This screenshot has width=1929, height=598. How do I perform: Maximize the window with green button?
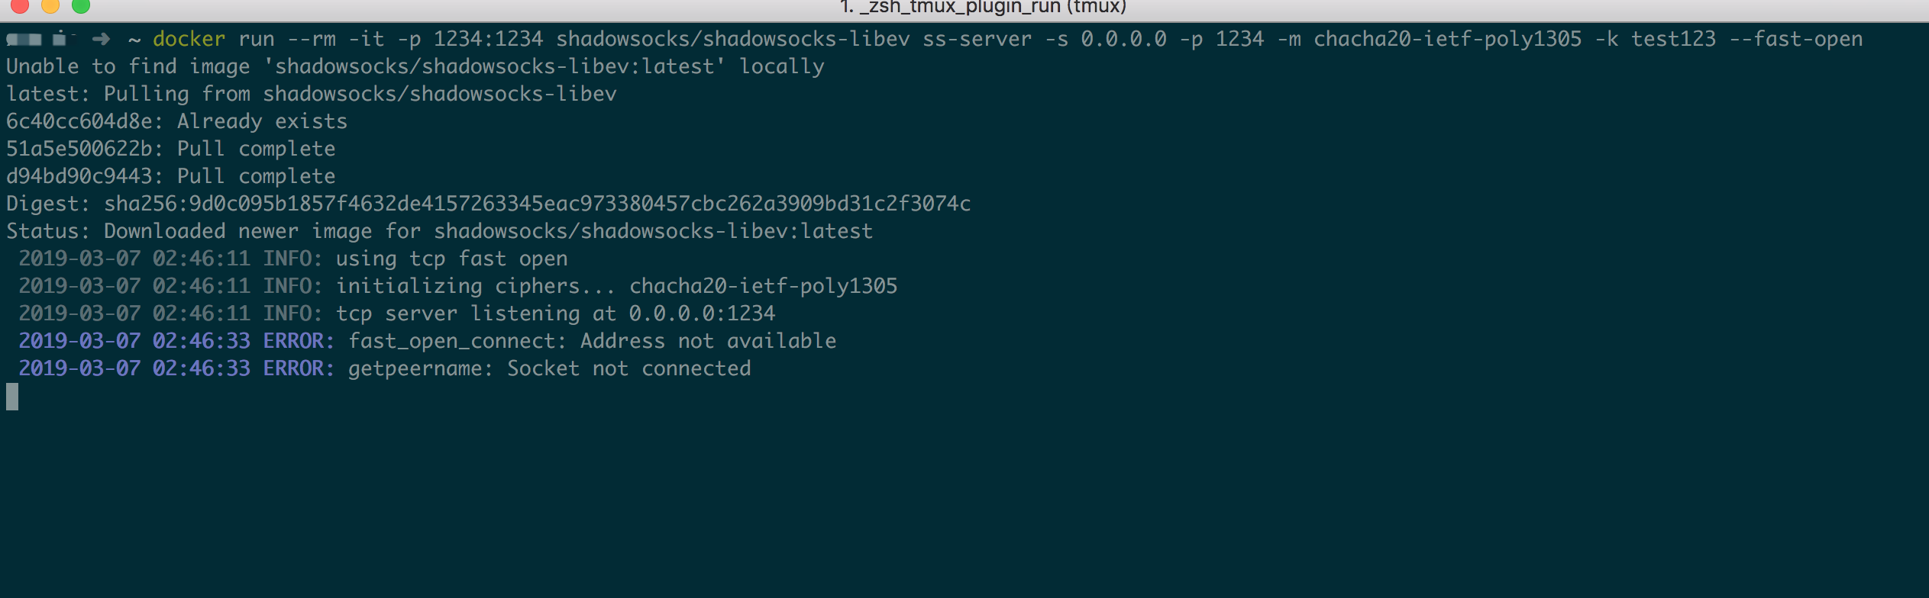pos(79,8)
